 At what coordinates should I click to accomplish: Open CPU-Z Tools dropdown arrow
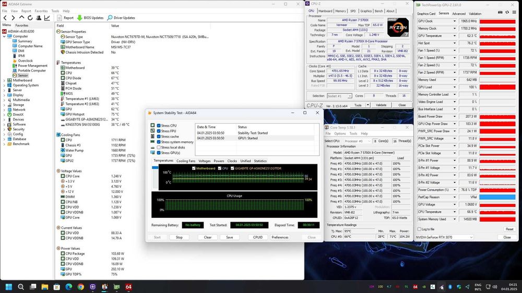tap(368, 105)
